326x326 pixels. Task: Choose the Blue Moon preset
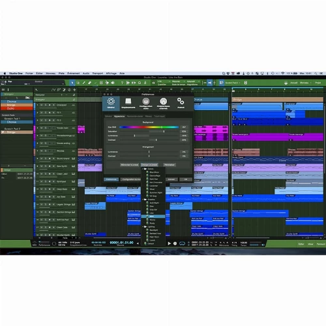pyautogui.click(x=154, y=172)
